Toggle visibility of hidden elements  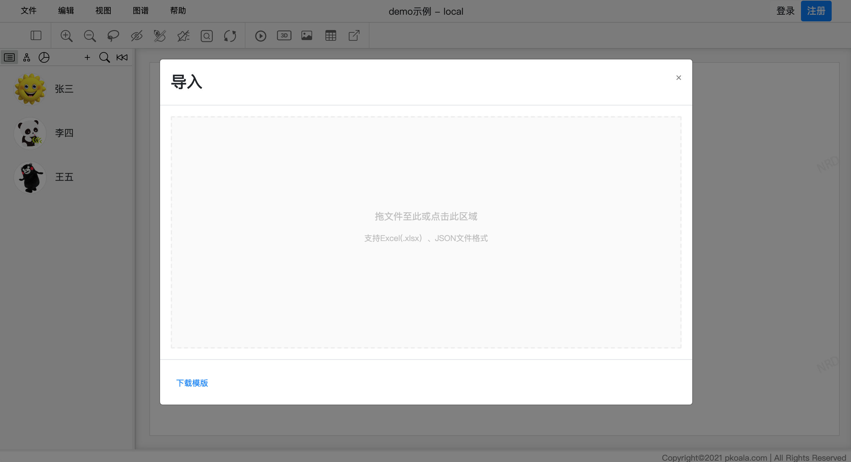point(137,35)
